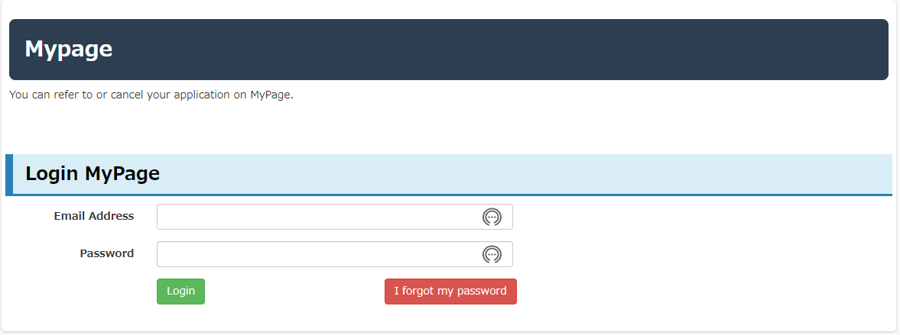Open password manager from the Email Address box
Screen dimensions: 900x335
pyautogui.click(x=492, y=217)
